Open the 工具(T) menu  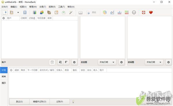[61, 7]
